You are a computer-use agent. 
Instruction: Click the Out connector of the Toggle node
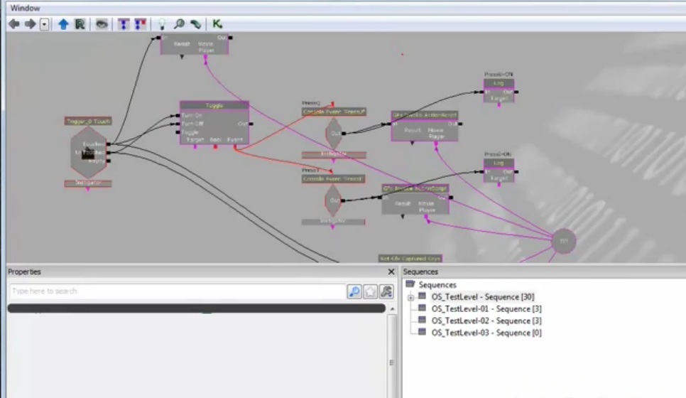pyautogui.click(x=251, y=124)
